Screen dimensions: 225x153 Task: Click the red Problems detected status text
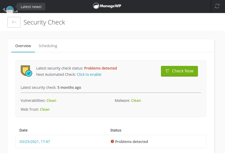[x=100, y=68]
